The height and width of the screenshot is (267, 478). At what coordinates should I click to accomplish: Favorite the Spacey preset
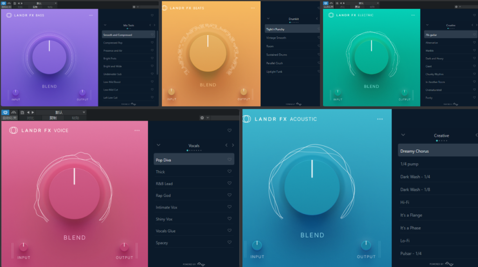coord(229,243)
